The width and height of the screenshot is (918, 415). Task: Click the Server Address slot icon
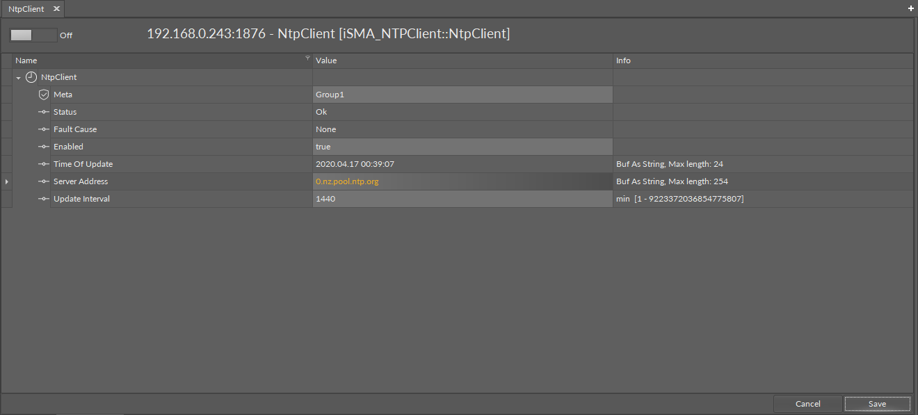(44, 181)
